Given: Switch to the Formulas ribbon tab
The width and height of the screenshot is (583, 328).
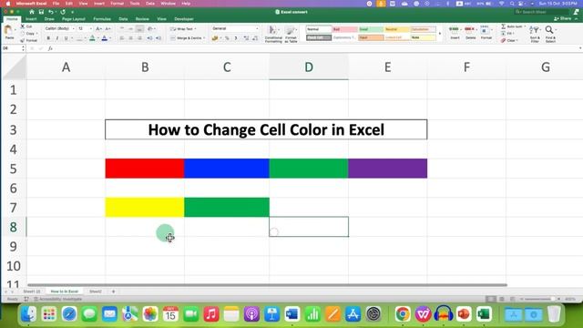Looking at the screenshot, I should click(x=102, y=19).
